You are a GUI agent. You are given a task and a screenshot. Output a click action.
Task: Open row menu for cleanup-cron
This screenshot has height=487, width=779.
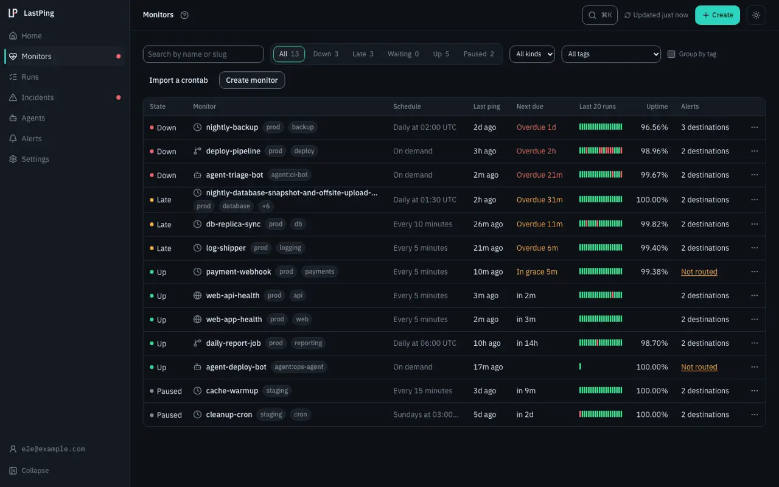755,415
